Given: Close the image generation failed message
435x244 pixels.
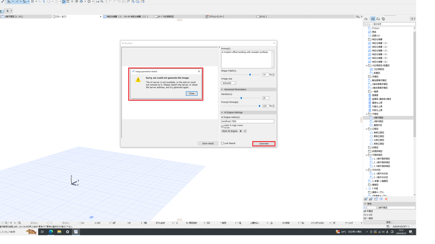Looking at the screenshot, I should coord(192,93).
